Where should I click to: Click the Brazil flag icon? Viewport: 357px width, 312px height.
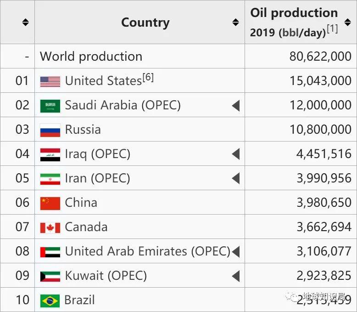tap(50, 301)
